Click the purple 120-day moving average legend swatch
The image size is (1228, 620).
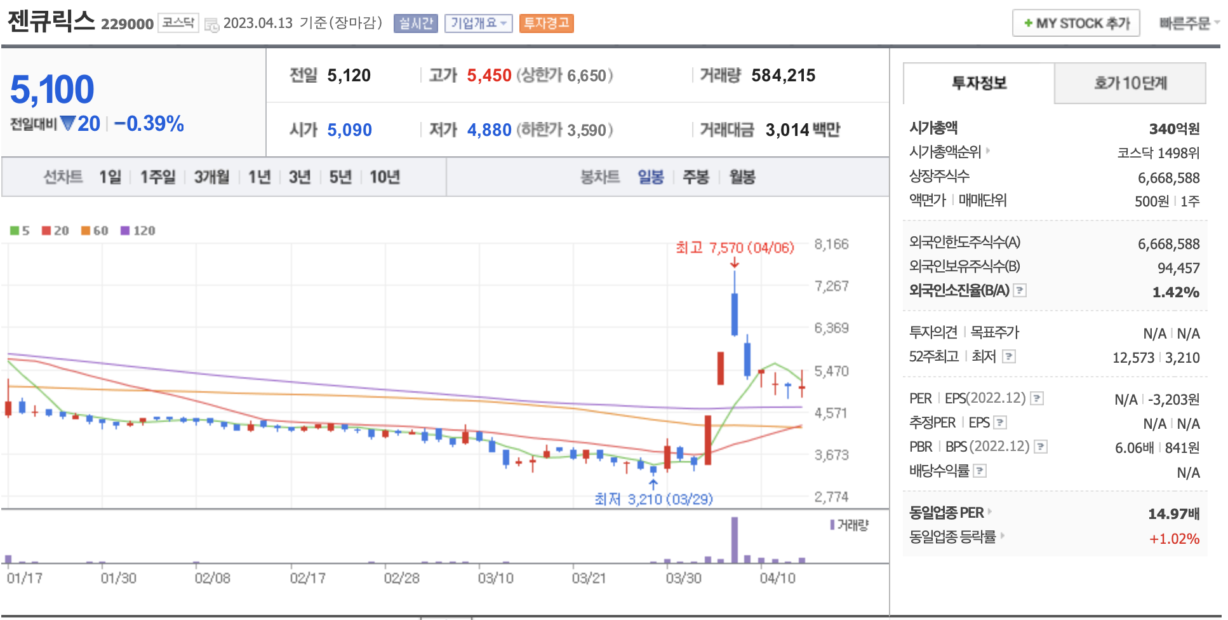tap(125, 231)
